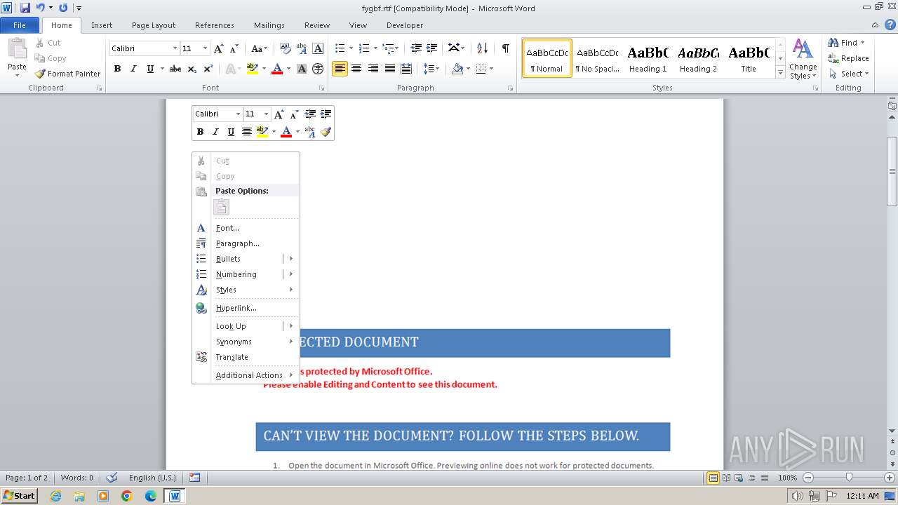
Task: Apply strikethrough from the ribbon
Action: click(x=175, y=69)
